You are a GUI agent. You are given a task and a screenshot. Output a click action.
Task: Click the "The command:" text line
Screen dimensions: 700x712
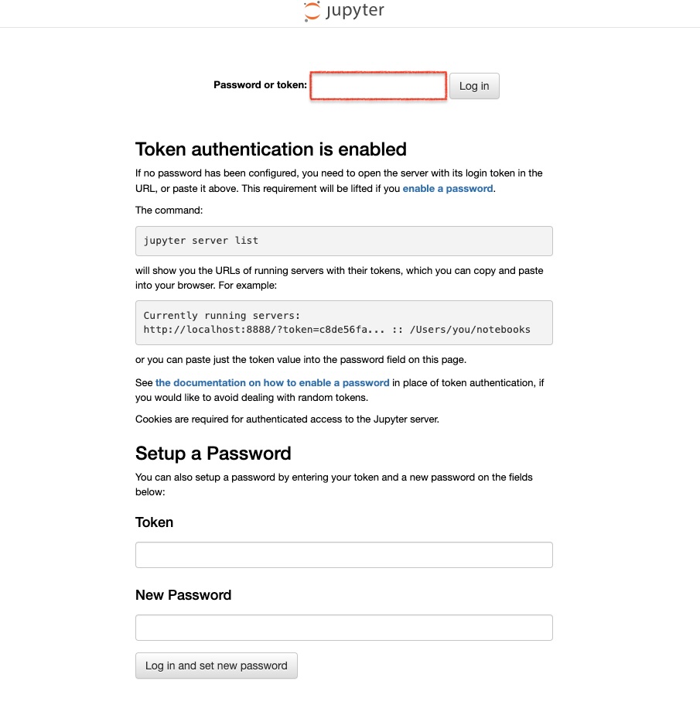(x=169, y=210)
